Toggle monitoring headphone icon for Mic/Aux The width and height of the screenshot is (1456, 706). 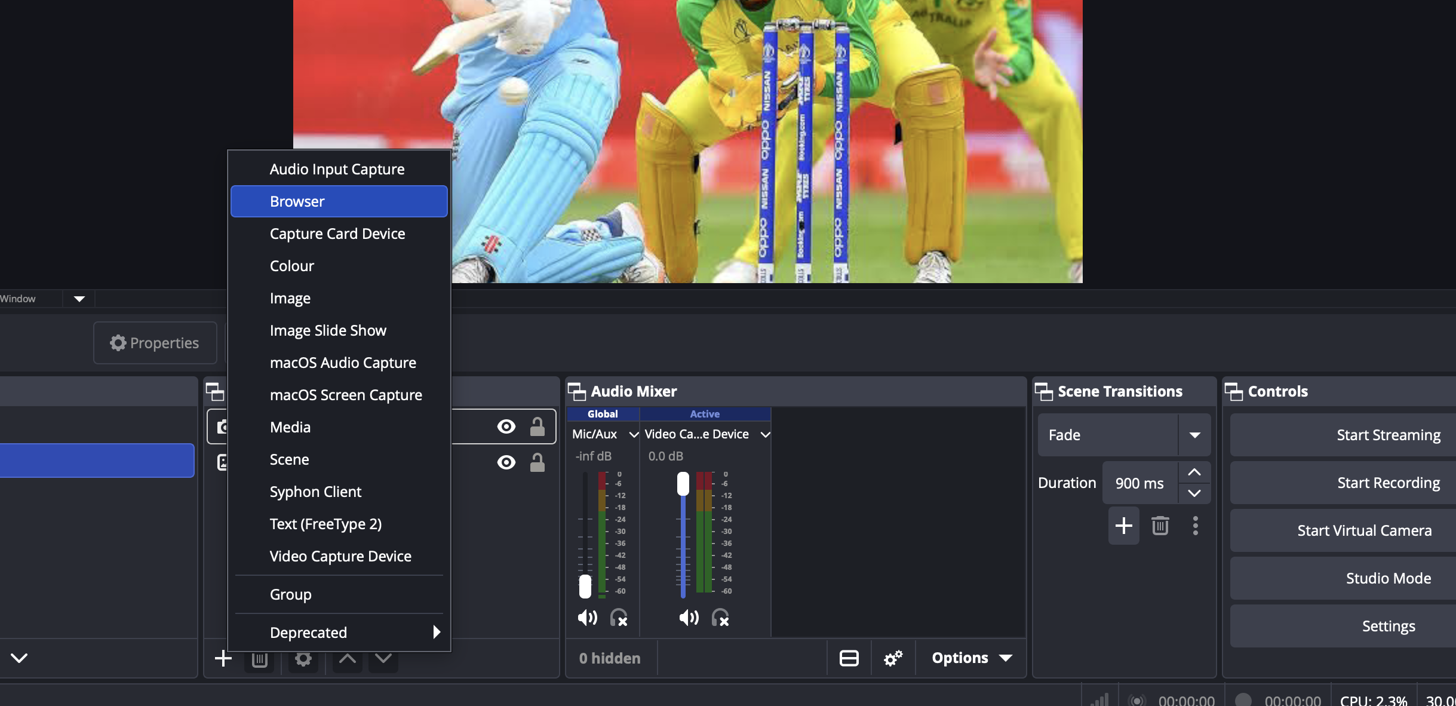(618, 618)
